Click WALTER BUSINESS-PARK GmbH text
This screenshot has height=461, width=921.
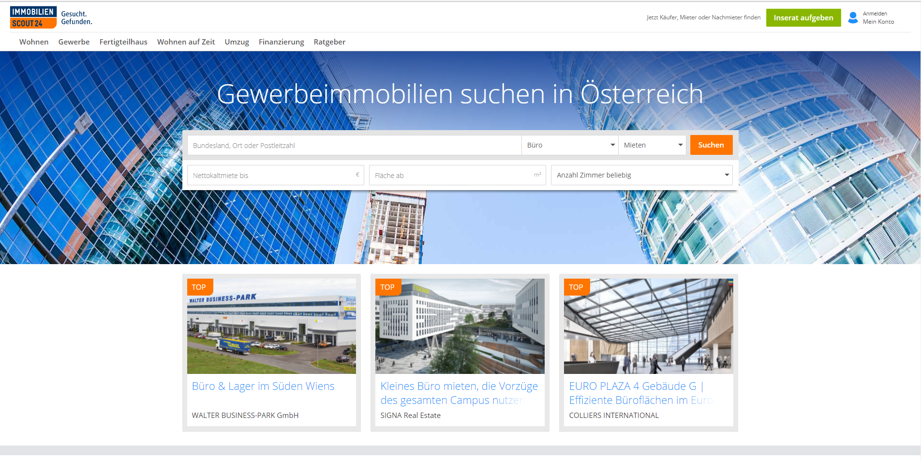point(245,415)
